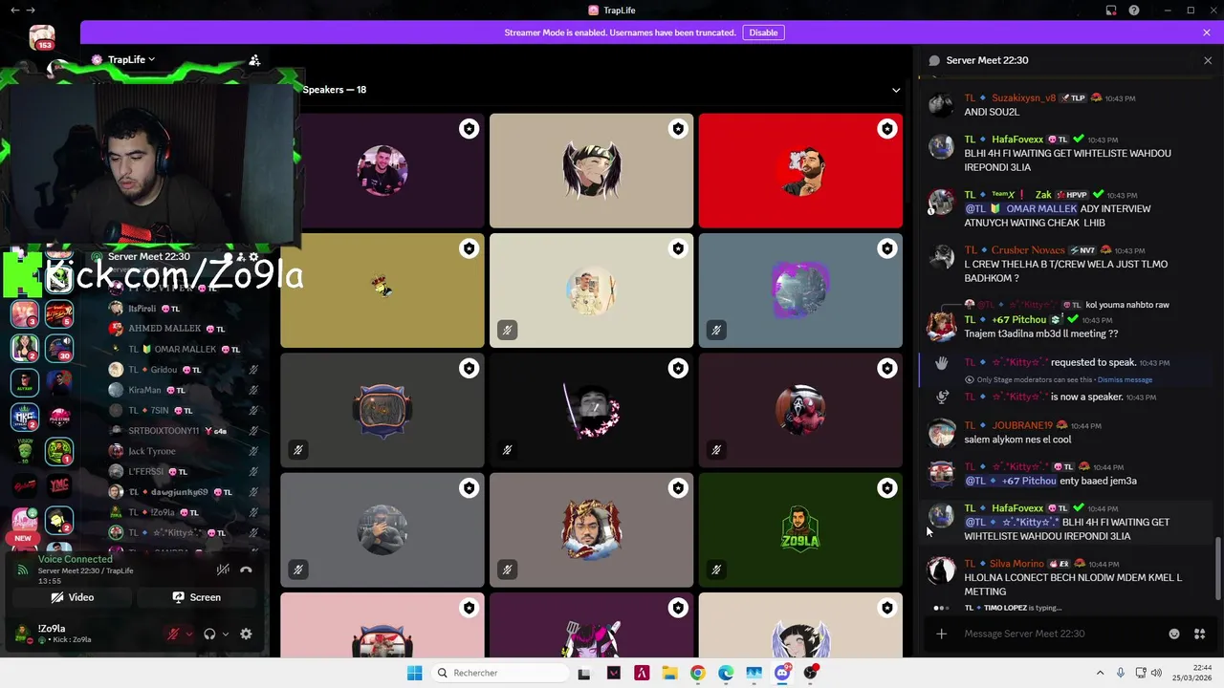The height and width of the screenshot is (688, 1224).
Task: Toggle noise suppression in voice panel
Action: 222,570
